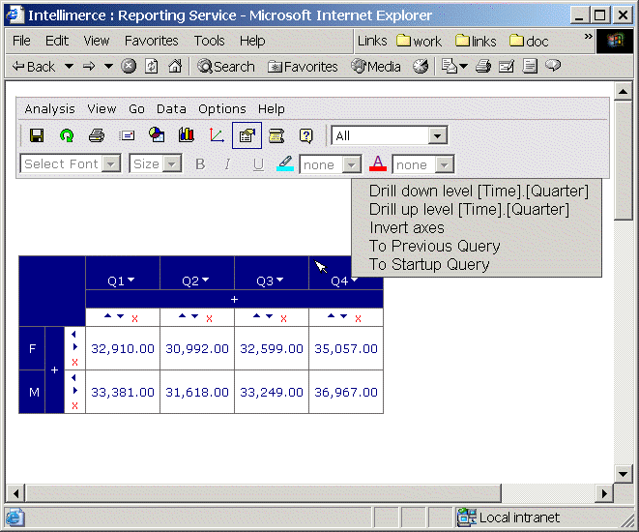Screen dimensions: 639x532
Task: Click the browser Back button
Action: 34,66
